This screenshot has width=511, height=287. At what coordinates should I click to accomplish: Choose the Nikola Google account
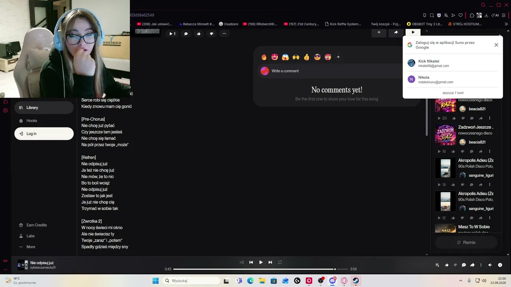click(x=453, y=79)
